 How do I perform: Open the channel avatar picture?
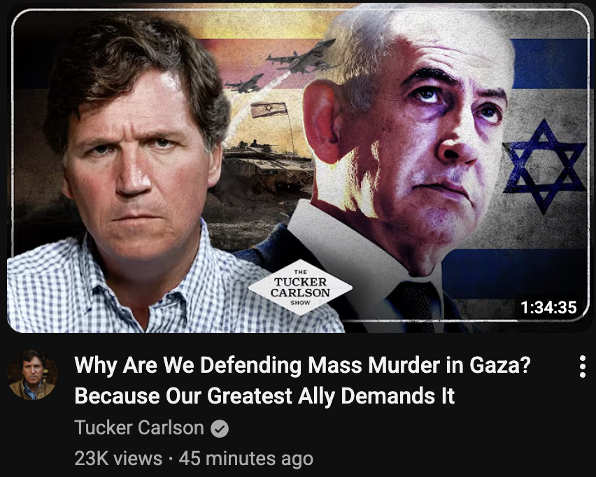(x=32, y=375)
